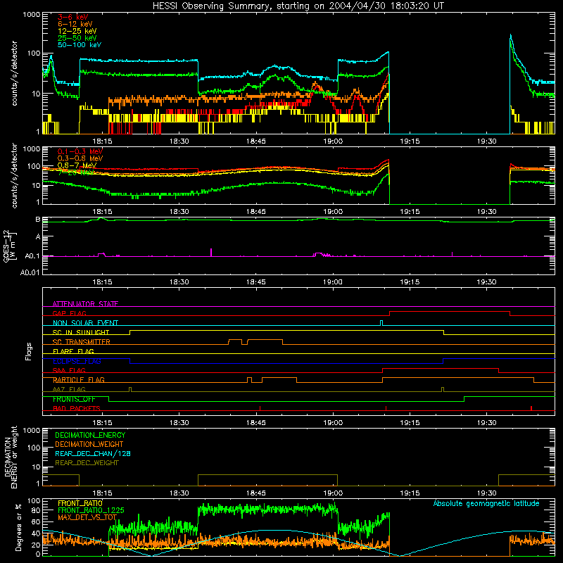Select the A0.1 tick label in GOES panel

[x=32, y=256]
